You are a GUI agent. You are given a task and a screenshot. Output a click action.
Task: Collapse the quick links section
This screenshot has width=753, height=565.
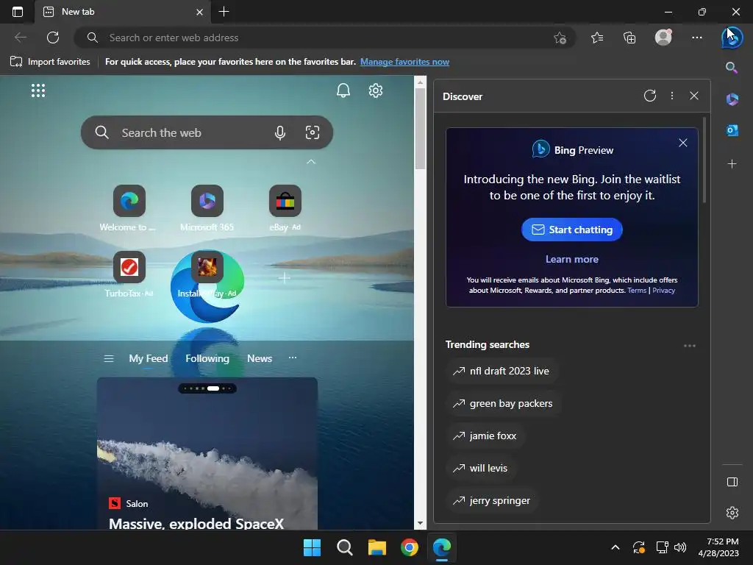[311, 162]
